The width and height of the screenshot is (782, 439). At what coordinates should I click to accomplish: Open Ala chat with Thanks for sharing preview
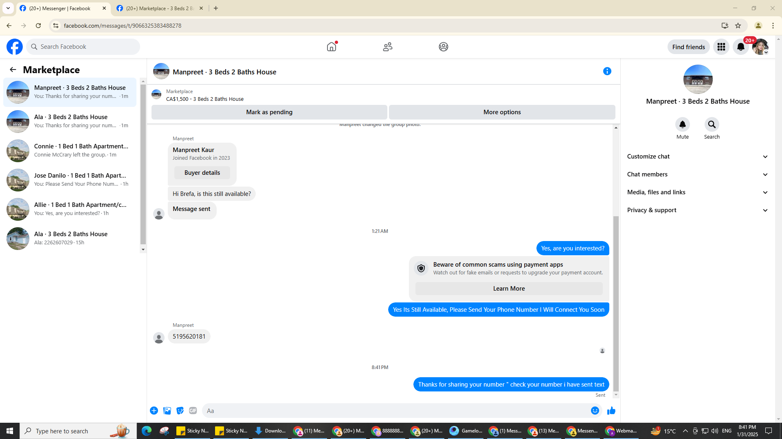(x=70, y=122)
